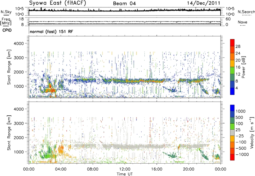Click the 'CPID' label
The width and height of the screenshot is (255, 176).
click(x=7, y=30)
